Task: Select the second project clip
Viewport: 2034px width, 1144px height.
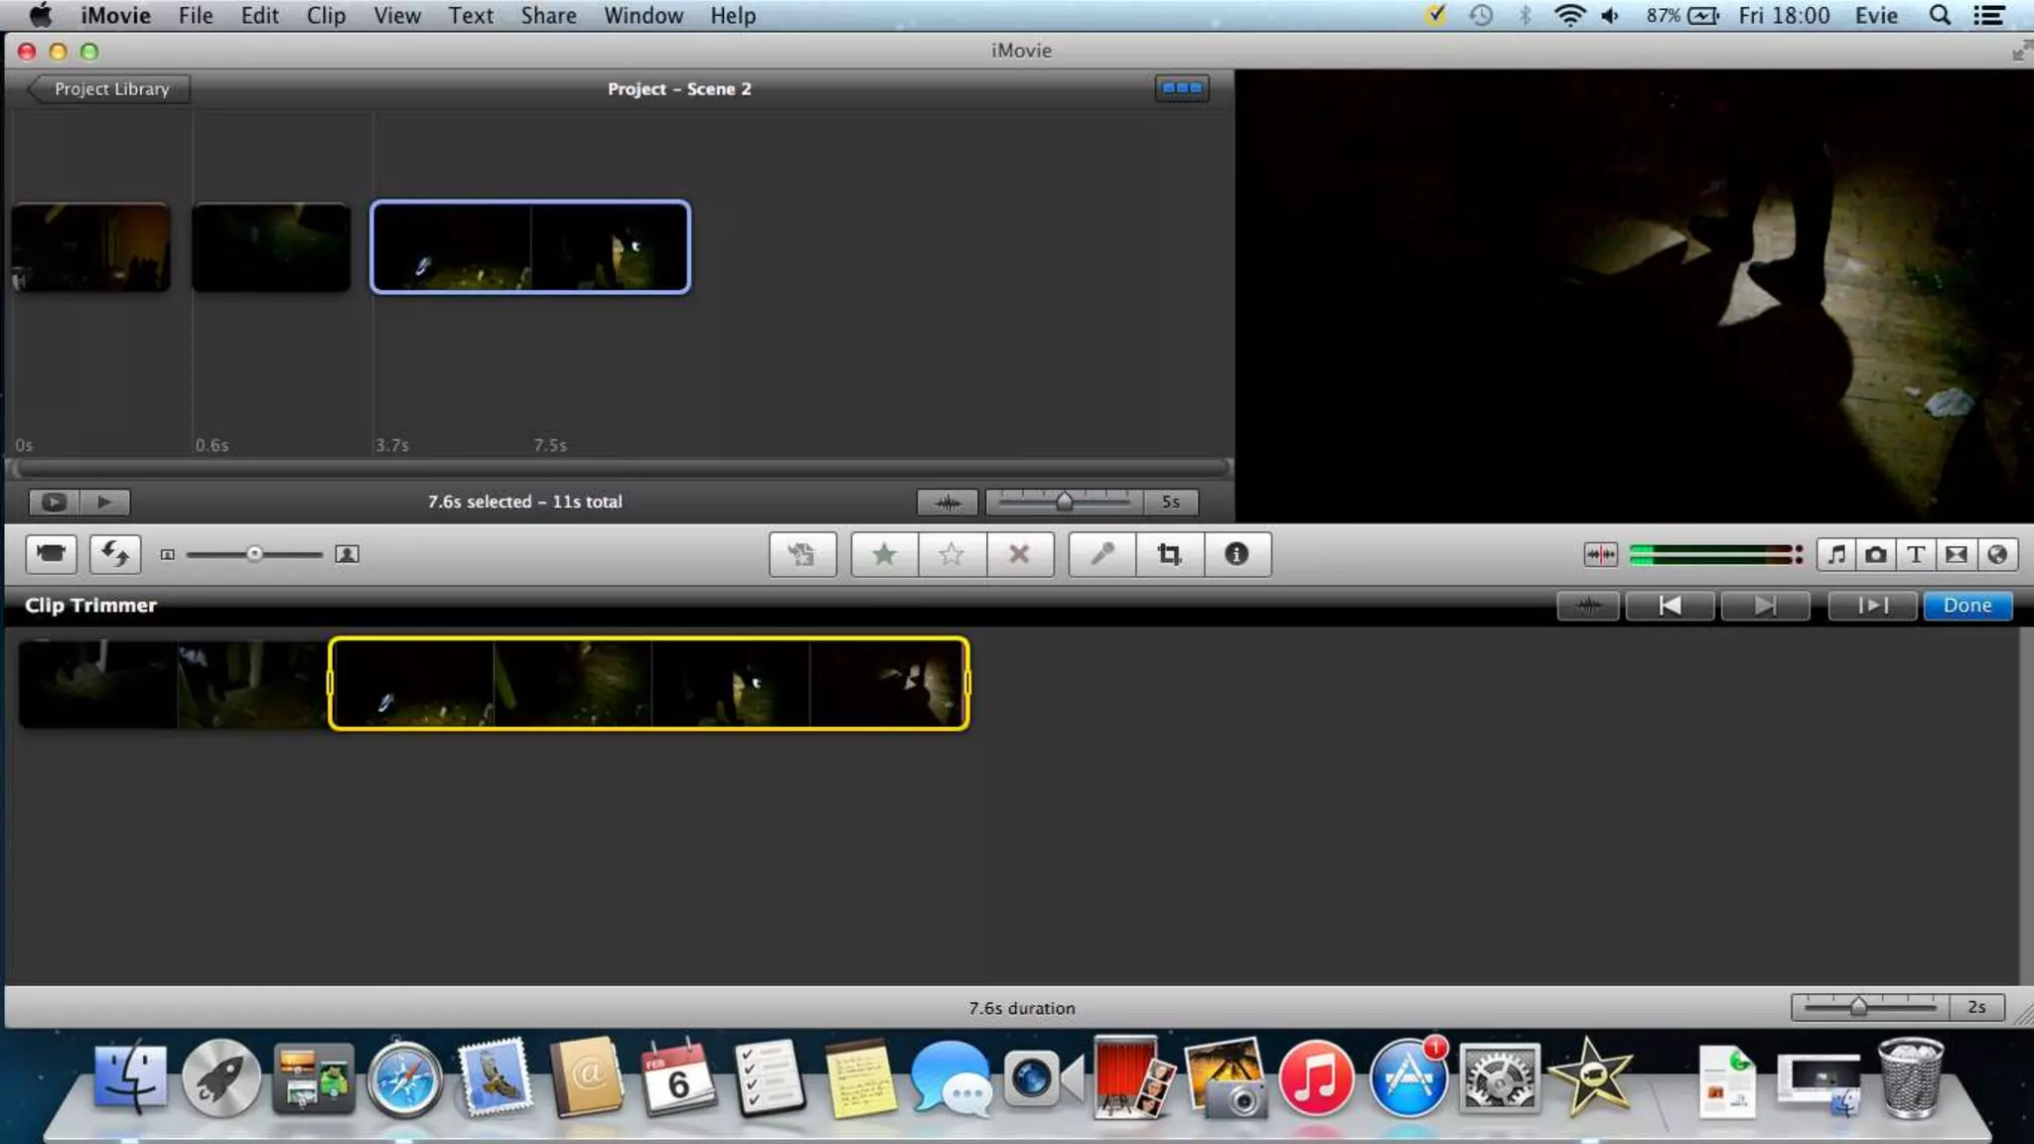Action: (x=271, y=247)
